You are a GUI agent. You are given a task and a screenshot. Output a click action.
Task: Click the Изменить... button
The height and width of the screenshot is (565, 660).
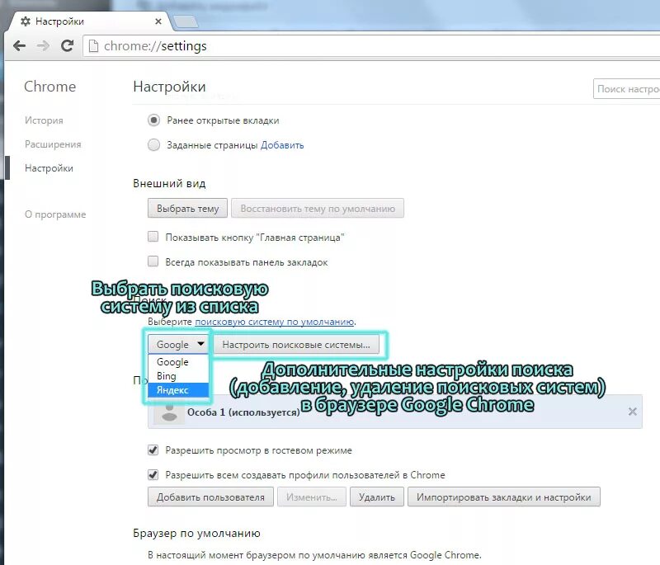coord(312,497)
